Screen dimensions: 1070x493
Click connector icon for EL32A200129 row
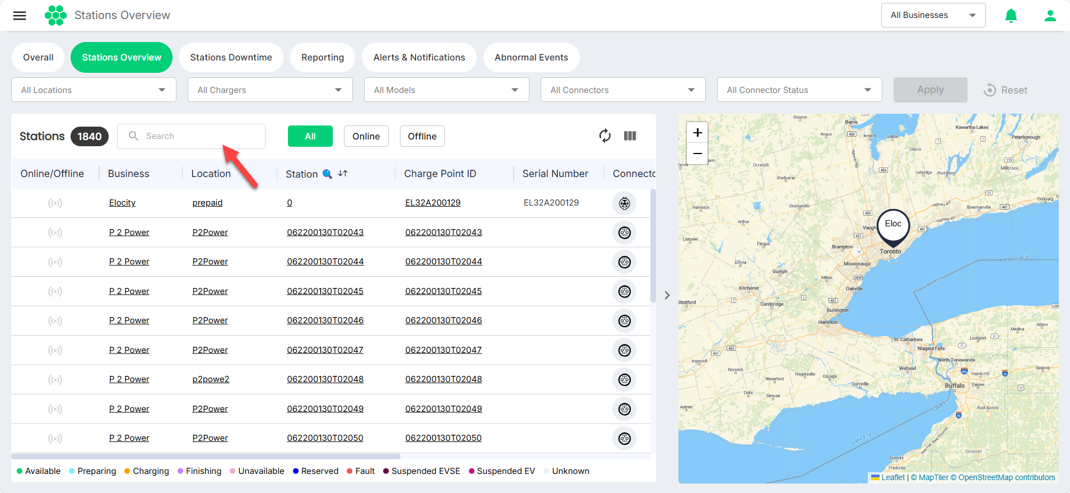point(625,203)
